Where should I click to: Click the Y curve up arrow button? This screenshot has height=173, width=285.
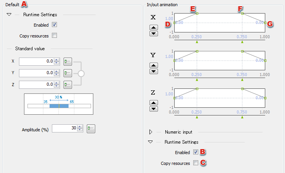(154, 65)
